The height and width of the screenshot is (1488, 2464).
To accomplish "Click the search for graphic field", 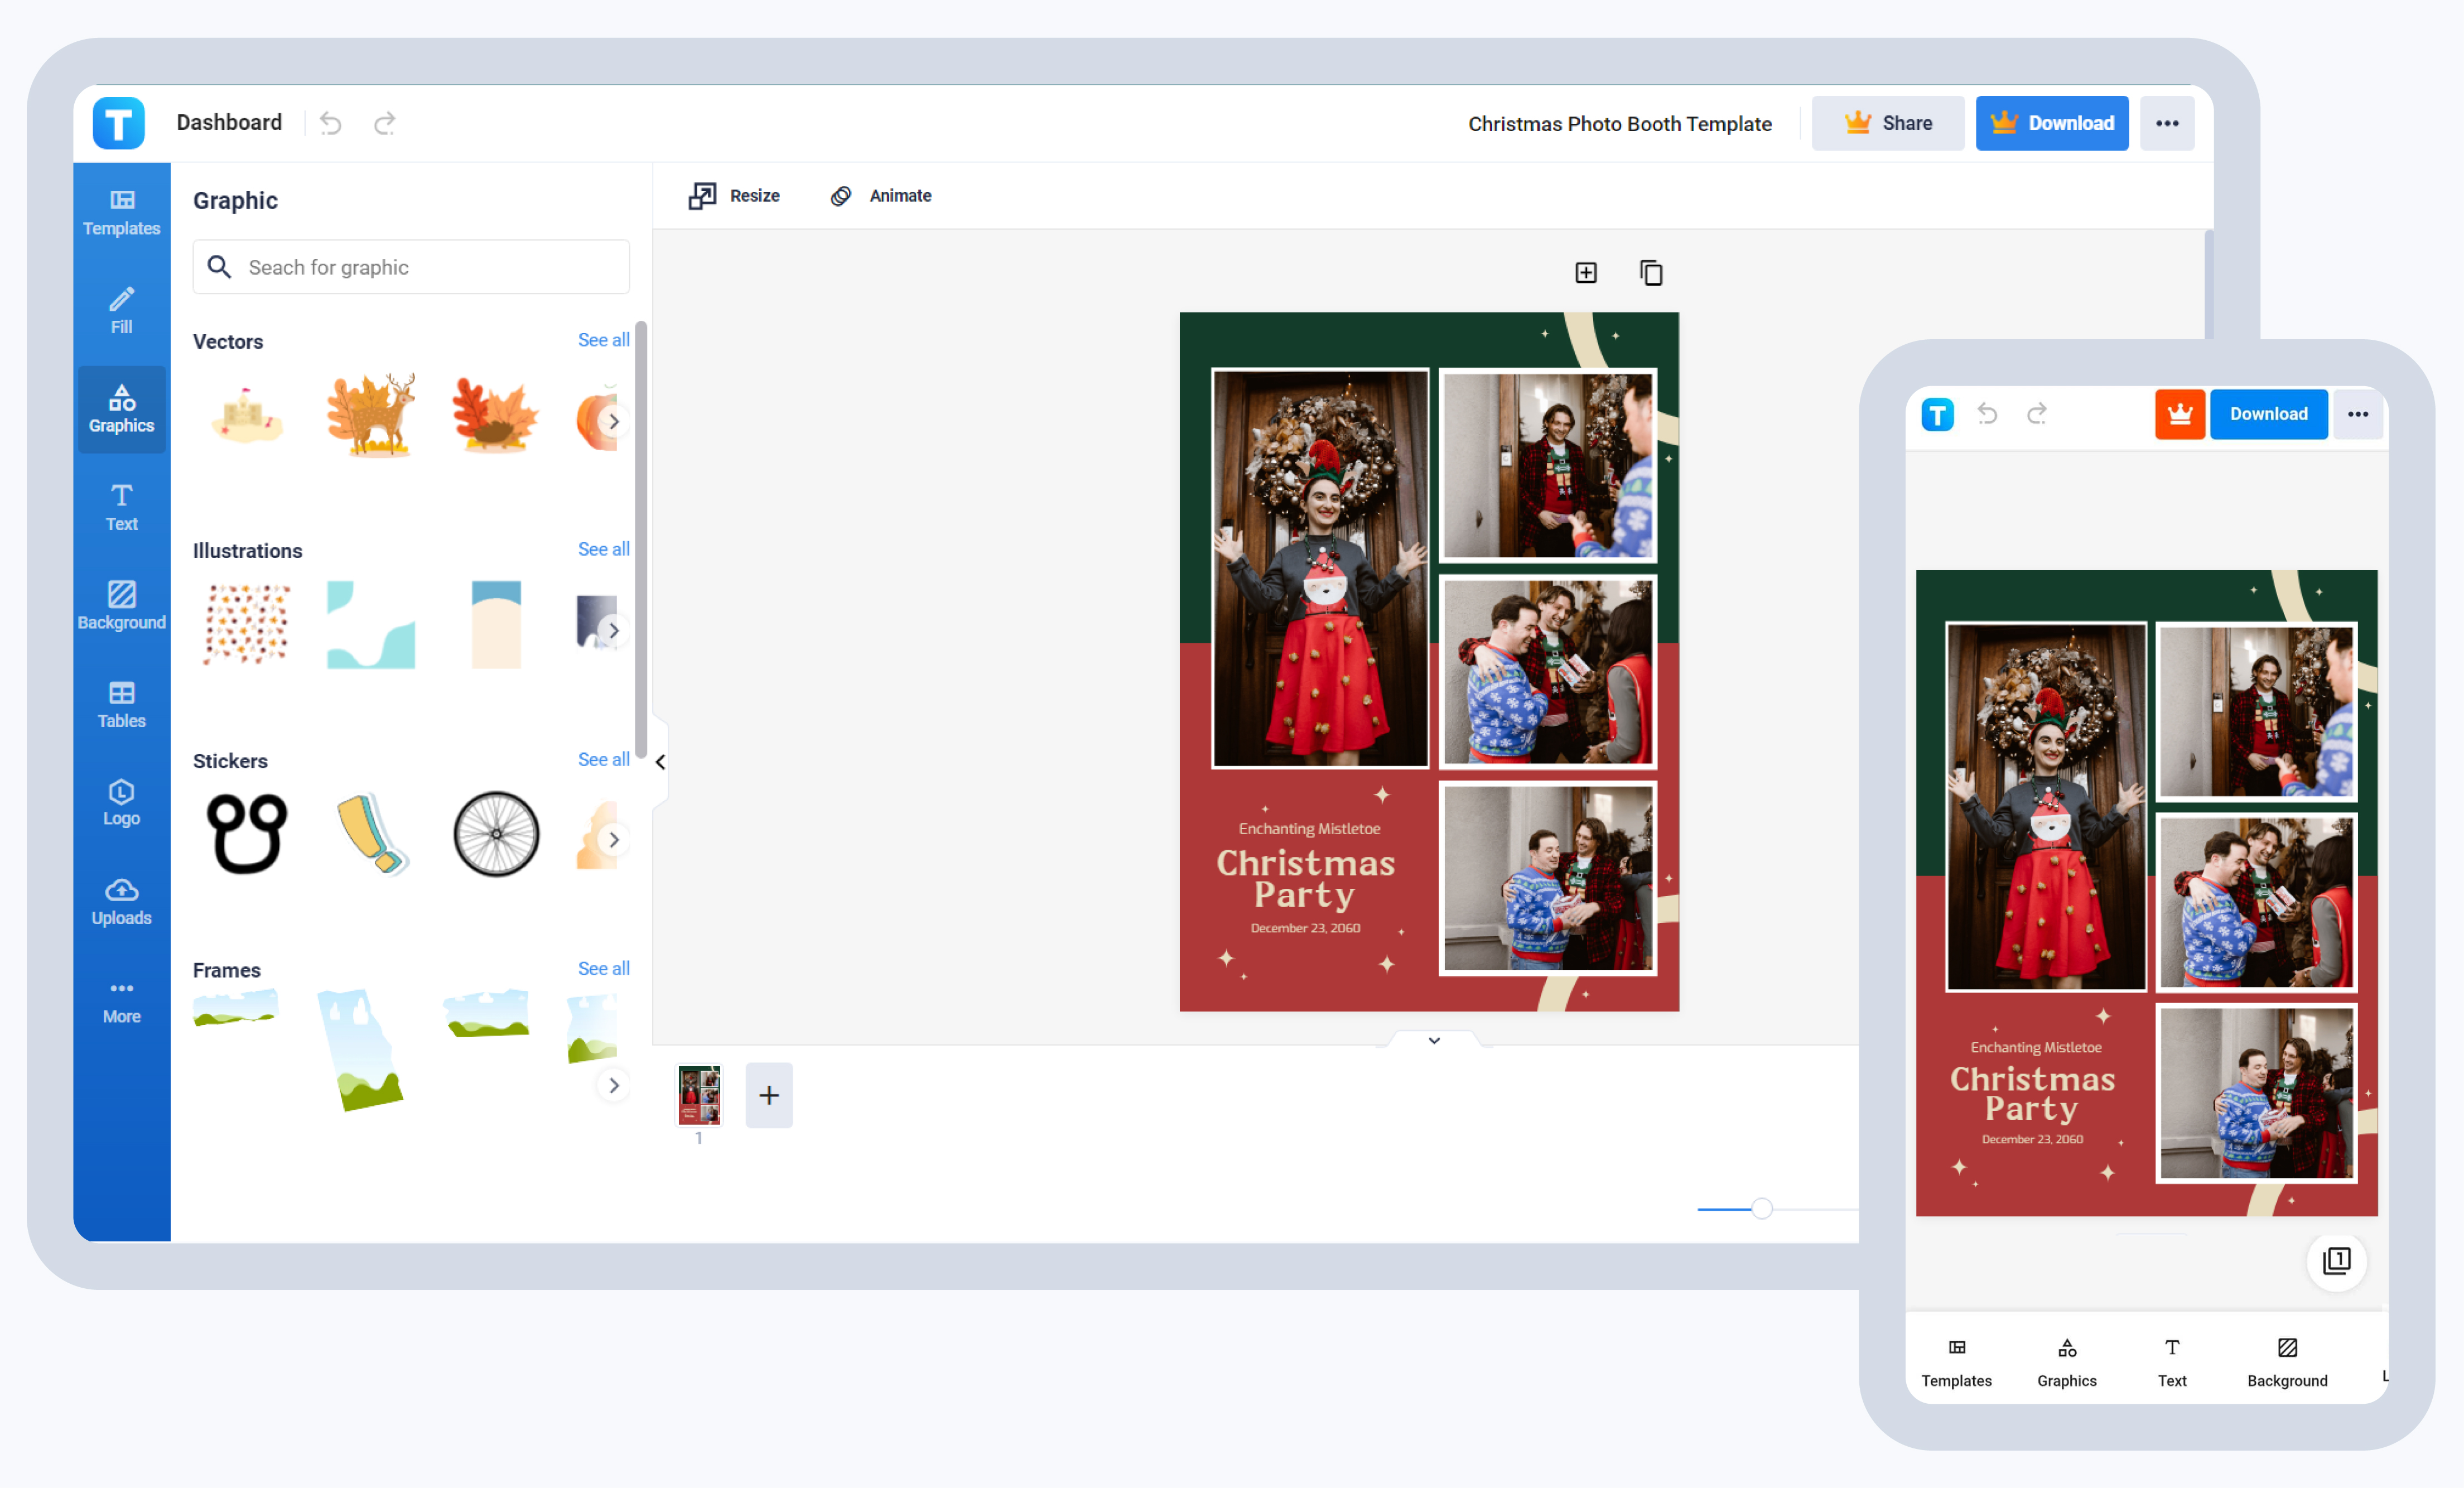I will tap(410, 267).
